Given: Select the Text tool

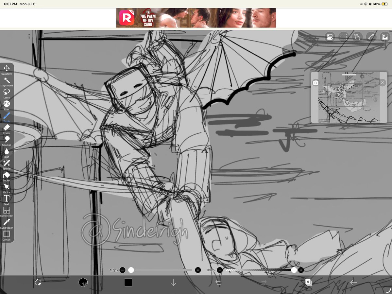Looking at the screenshot, I should click(7, 200).
